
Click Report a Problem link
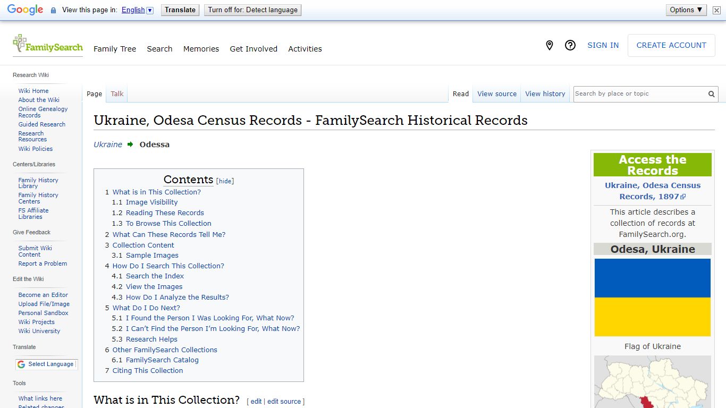coord(43,263)
